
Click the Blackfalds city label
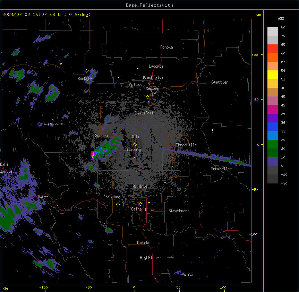[x=153, y=77]
